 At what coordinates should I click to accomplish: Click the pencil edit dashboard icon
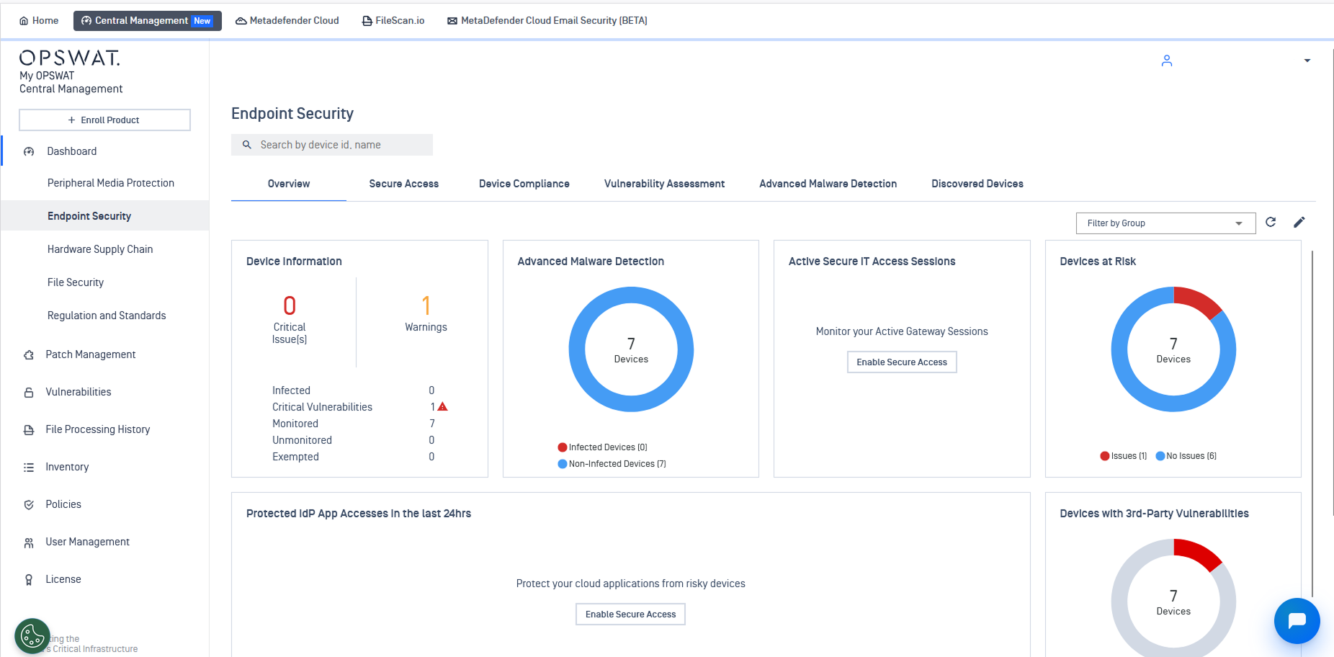[1299, 222]
